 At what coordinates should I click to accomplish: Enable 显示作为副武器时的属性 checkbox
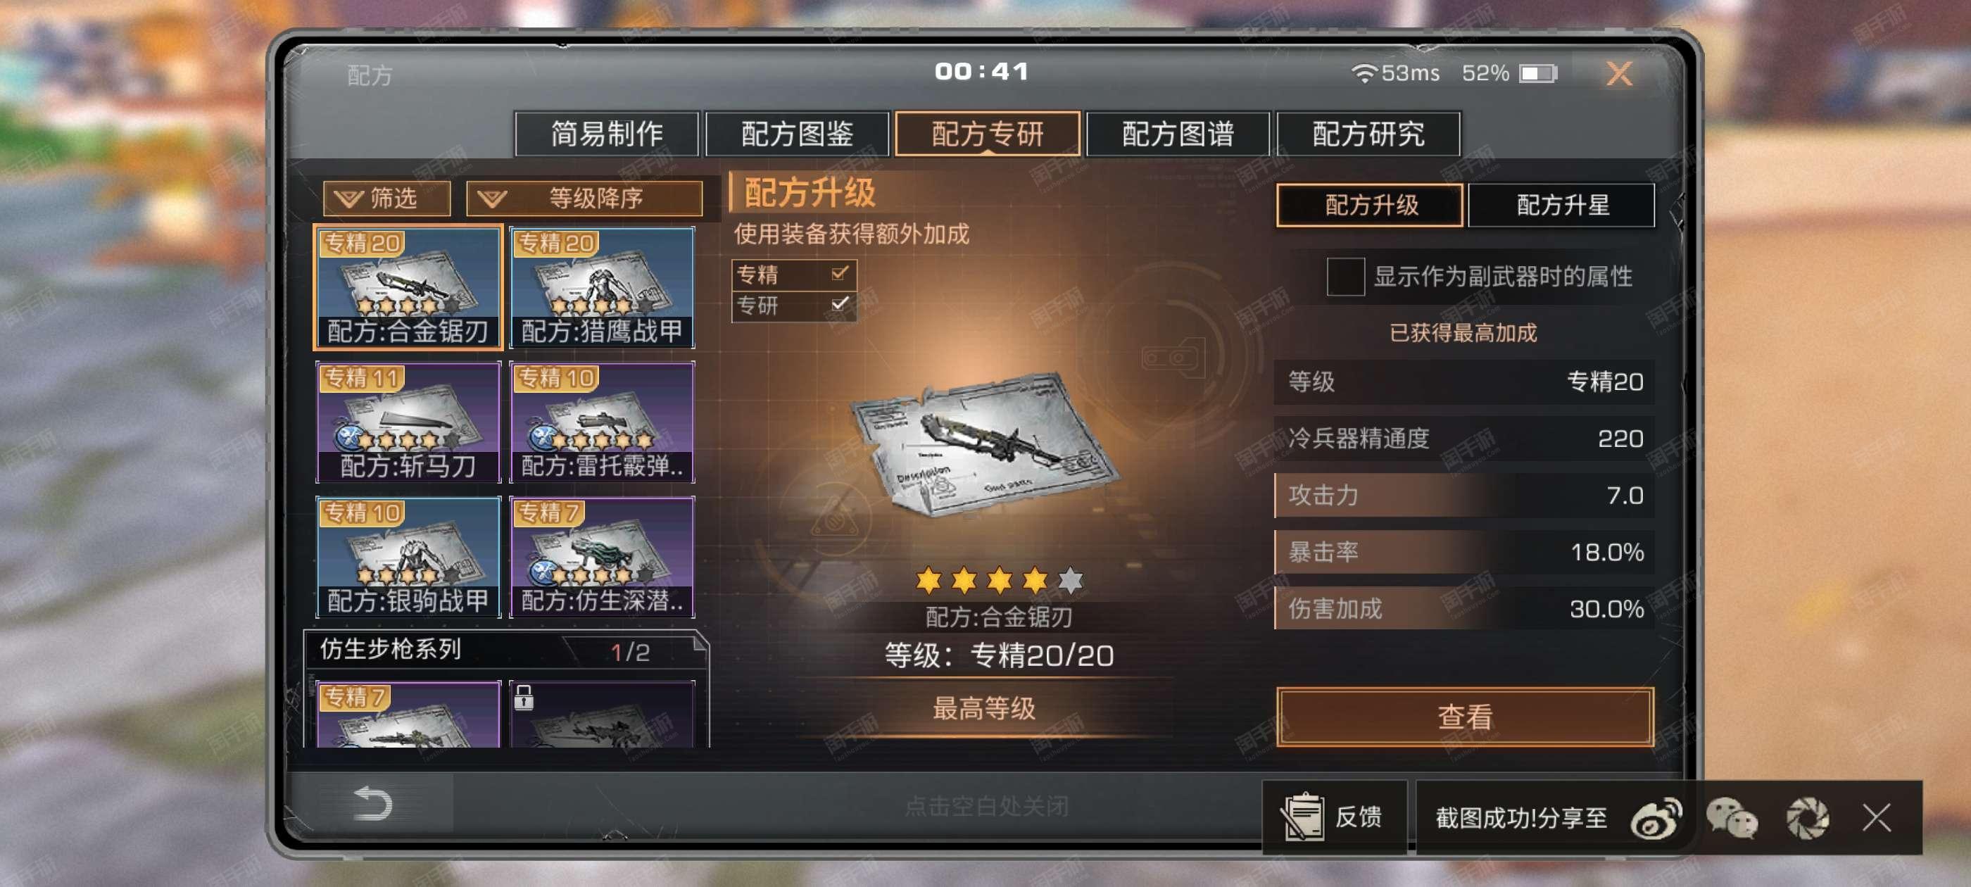(1345, 276)
